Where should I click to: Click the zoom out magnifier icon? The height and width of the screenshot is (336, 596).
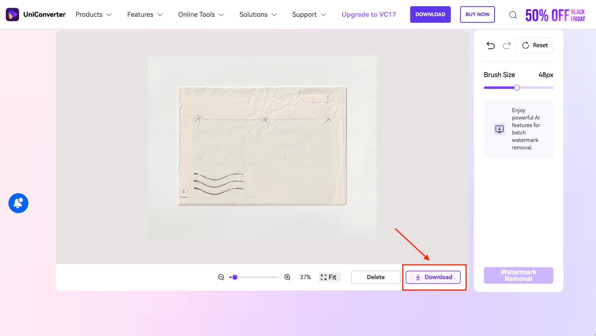(221, 277)
